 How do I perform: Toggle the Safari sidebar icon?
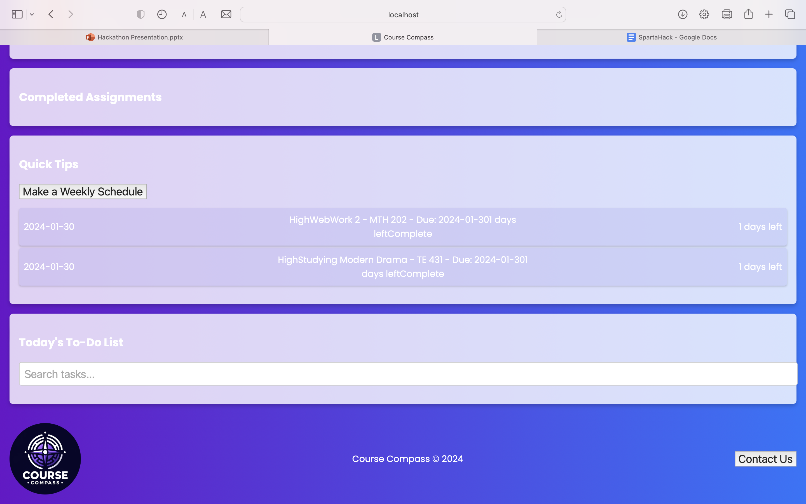coord(17,14)
